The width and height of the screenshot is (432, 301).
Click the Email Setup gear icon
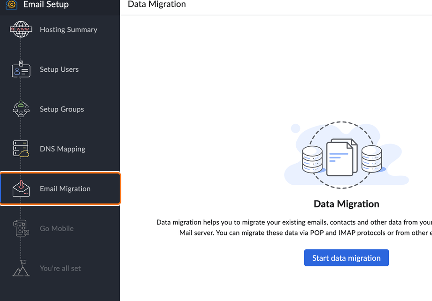coord(12,4)
